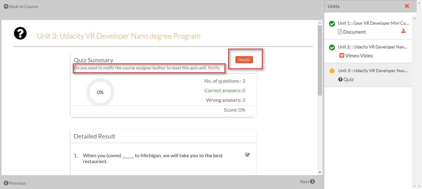Click the Next navigation button
The width and height of the screenshot is (422, 189).
[307, 182]
